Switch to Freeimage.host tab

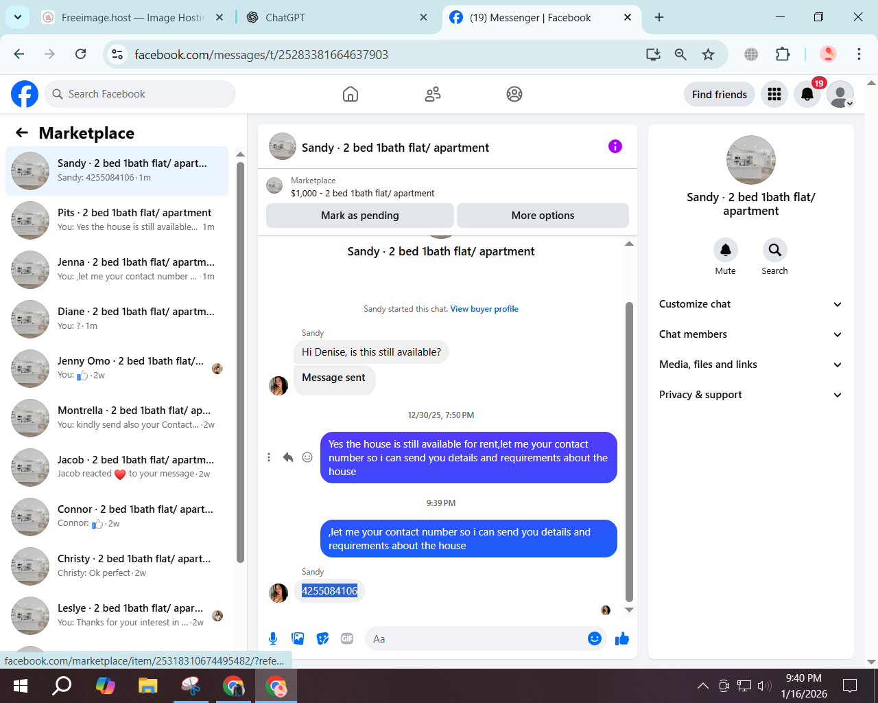[132, 18]
